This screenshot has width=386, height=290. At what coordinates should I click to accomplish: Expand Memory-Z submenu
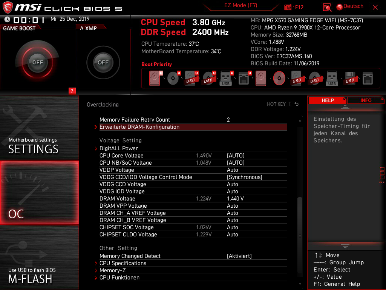[193, 270]
